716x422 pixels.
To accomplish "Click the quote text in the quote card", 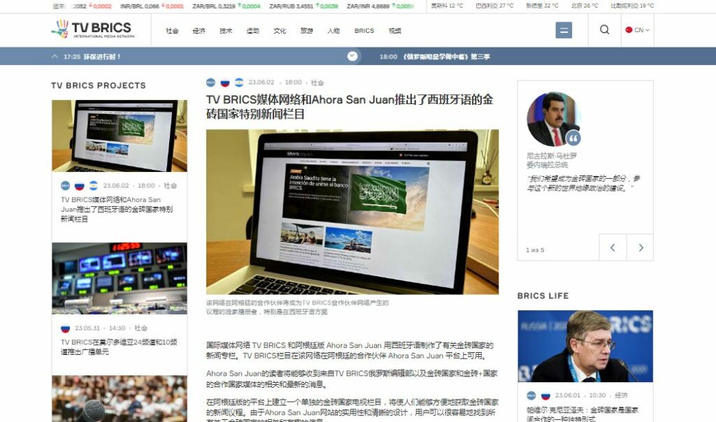I will pos(583,183).
